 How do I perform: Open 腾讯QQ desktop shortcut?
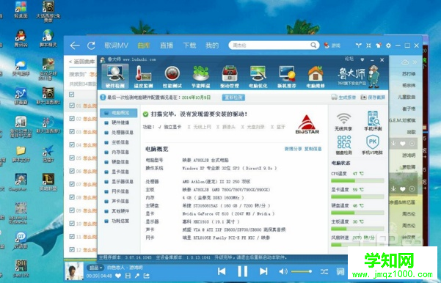[21, 38]
